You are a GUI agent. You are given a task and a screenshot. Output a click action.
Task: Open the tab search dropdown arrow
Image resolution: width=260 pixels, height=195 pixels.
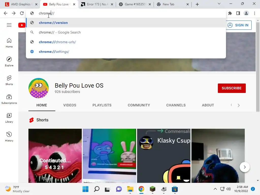click(x=219, y=4)
